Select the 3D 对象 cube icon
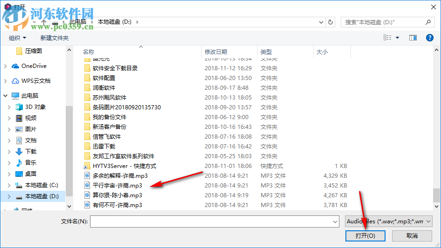Viewport: 441px width, 248px height. (19, 107)
